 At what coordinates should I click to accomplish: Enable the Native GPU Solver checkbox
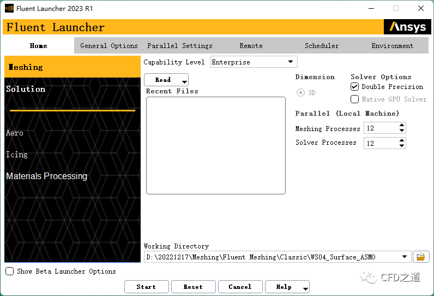354,99
